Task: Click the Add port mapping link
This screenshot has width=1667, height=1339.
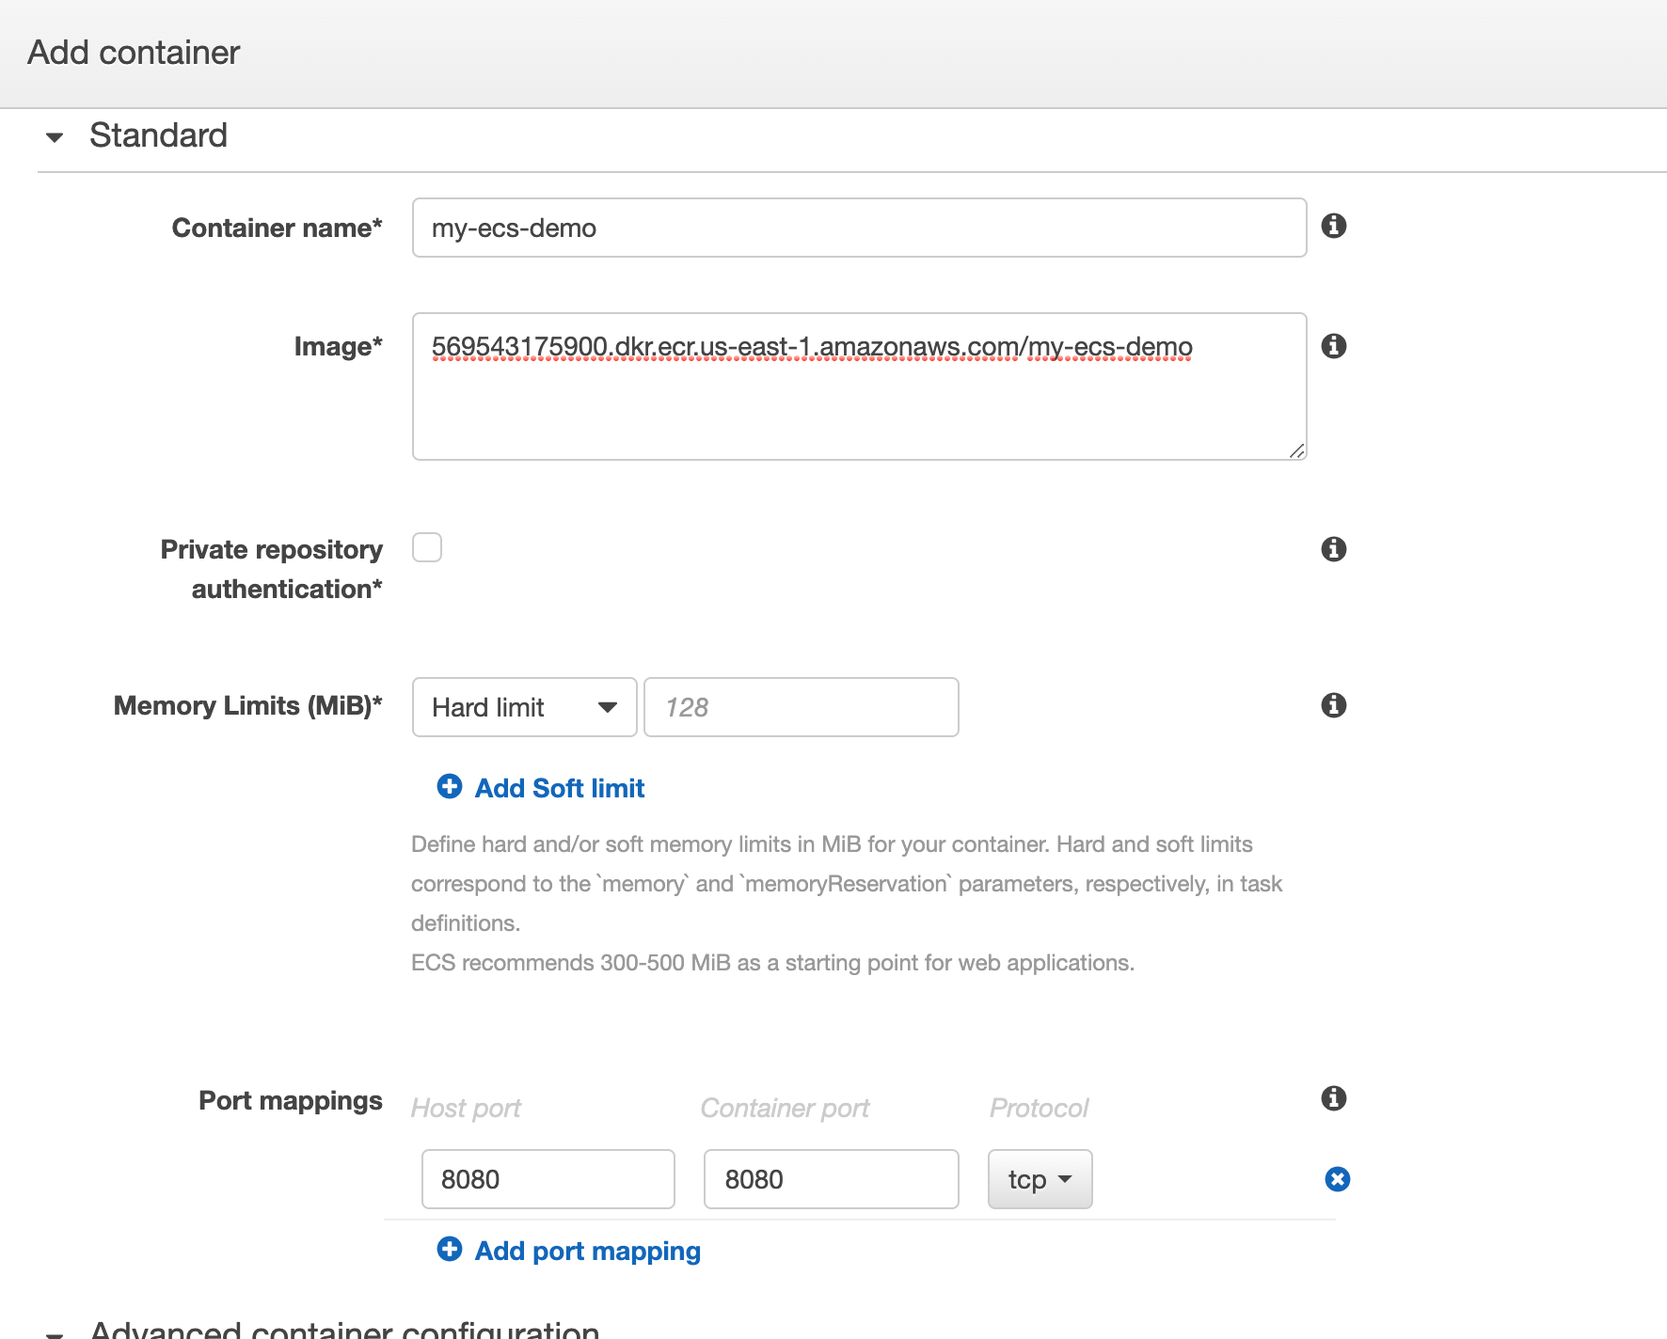Action: [x=587, y=1250]
